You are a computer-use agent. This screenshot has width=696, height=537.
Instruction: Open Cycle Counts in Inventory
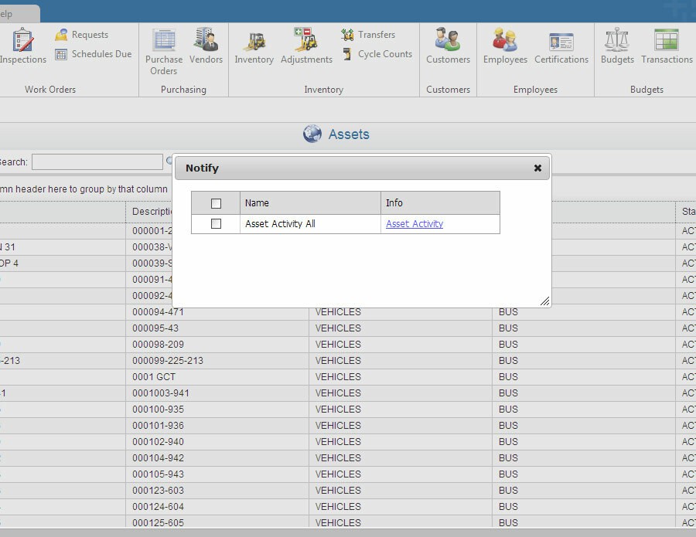point(376,54)
